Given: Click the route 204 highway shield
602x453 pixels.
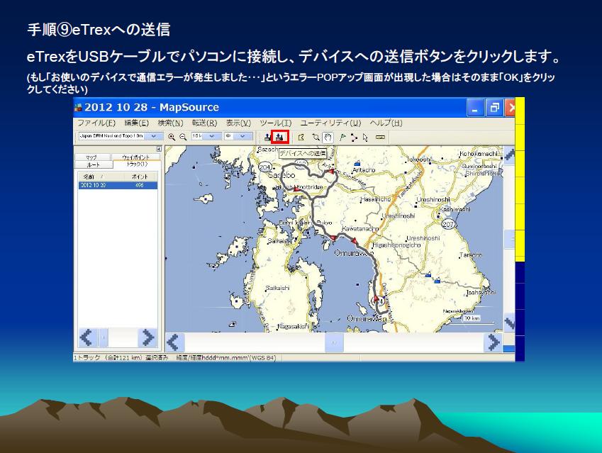Looking at the screenshot, I should pos(265,167).
